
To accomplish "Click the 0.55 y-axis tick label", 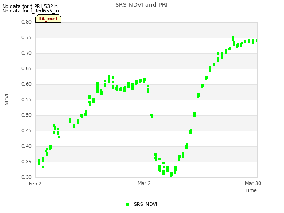I will click(27, 99).
